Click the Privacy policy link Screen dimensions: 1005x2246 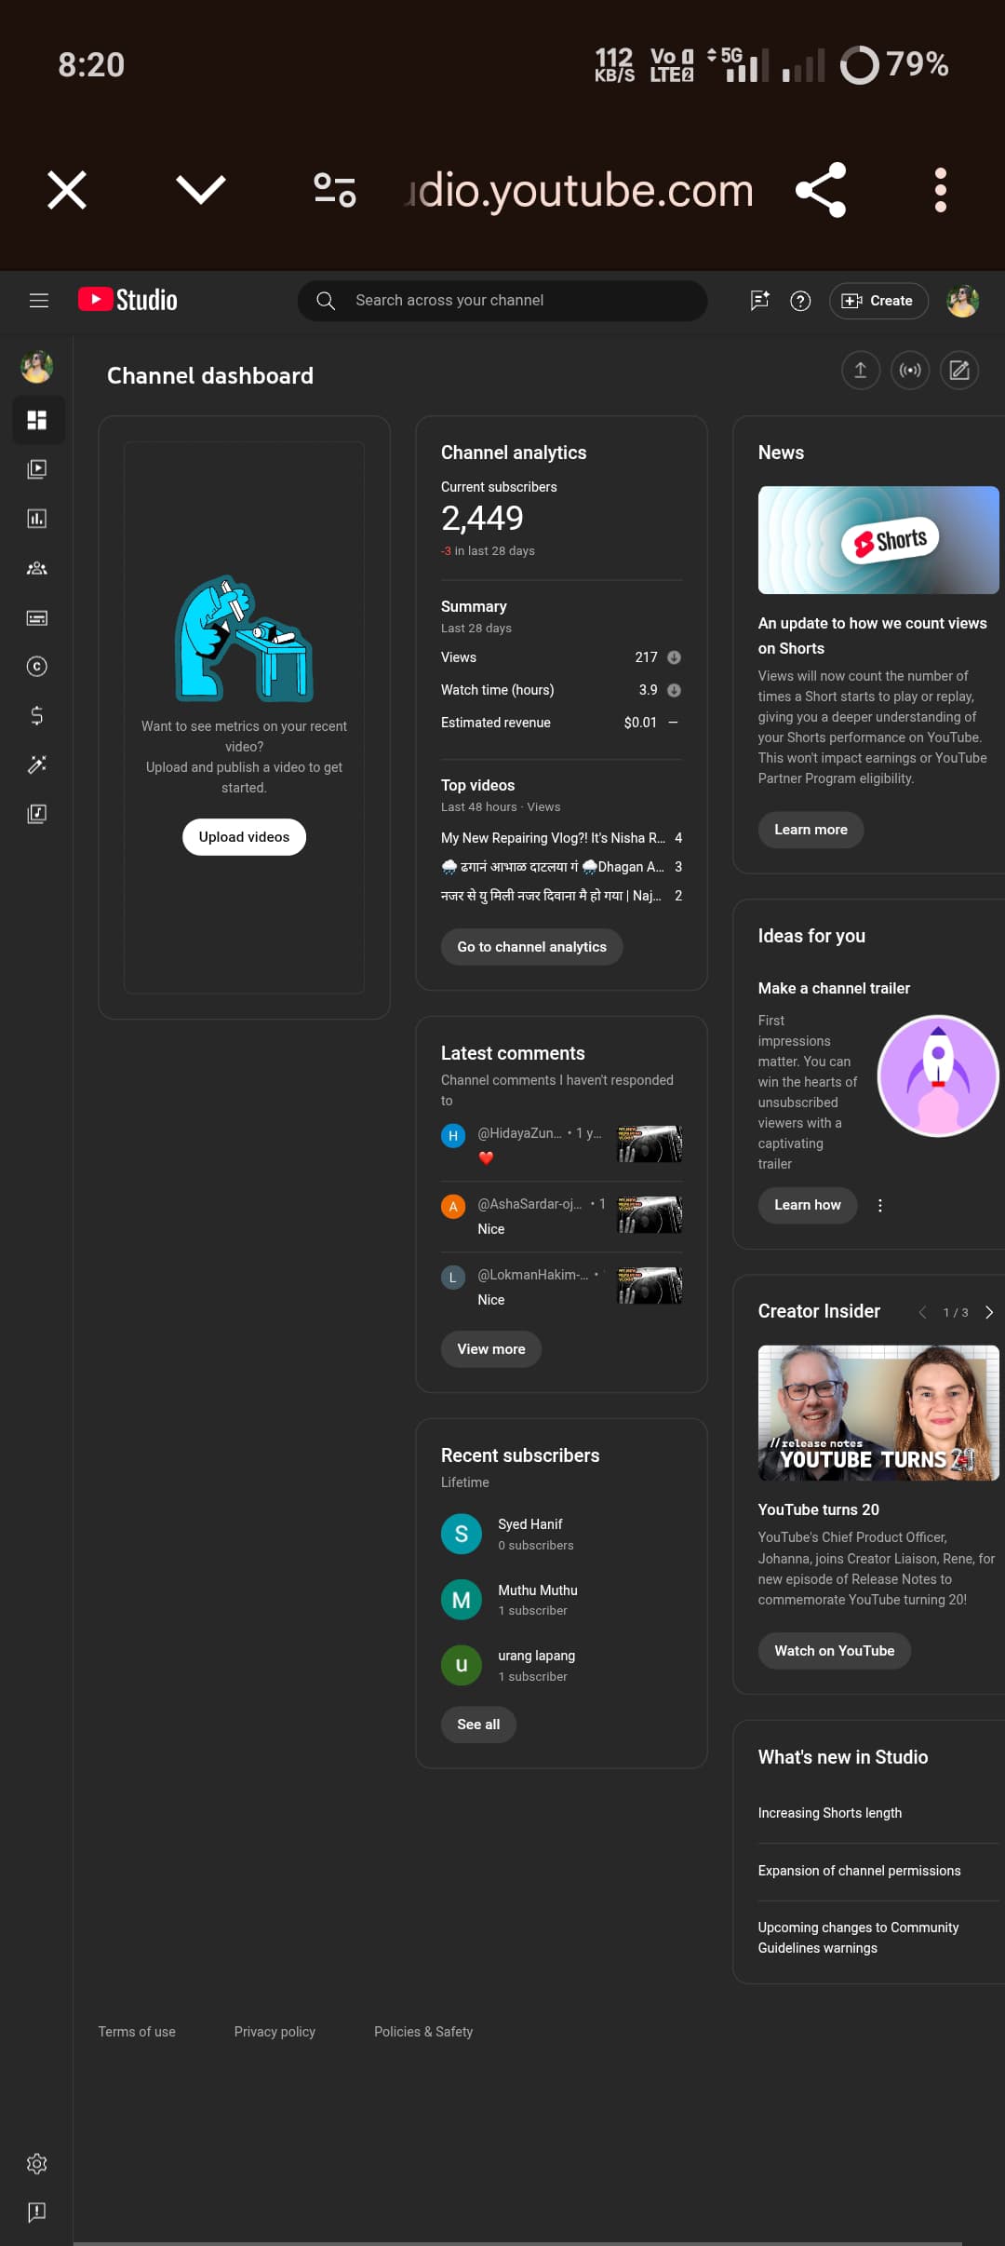(x=275, y=2032)
